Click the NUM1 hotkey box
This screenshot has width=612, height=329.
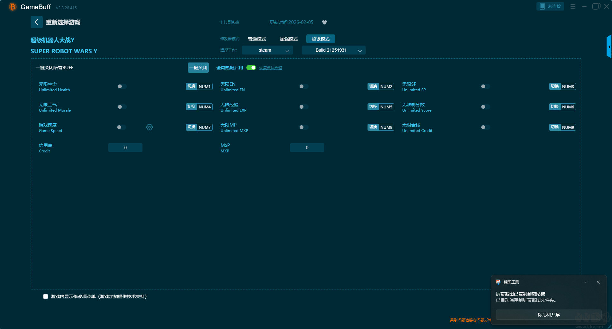point(205,86)
